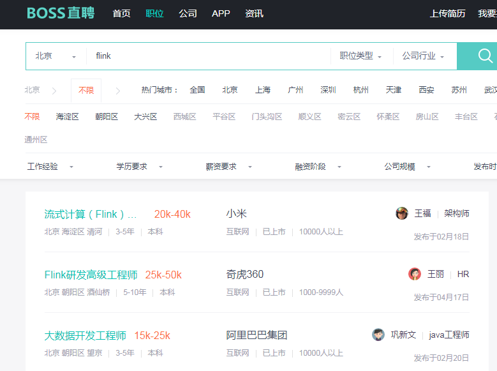
Task: Open 王福 recruiter avatar
Action: (x=402, y=213)
